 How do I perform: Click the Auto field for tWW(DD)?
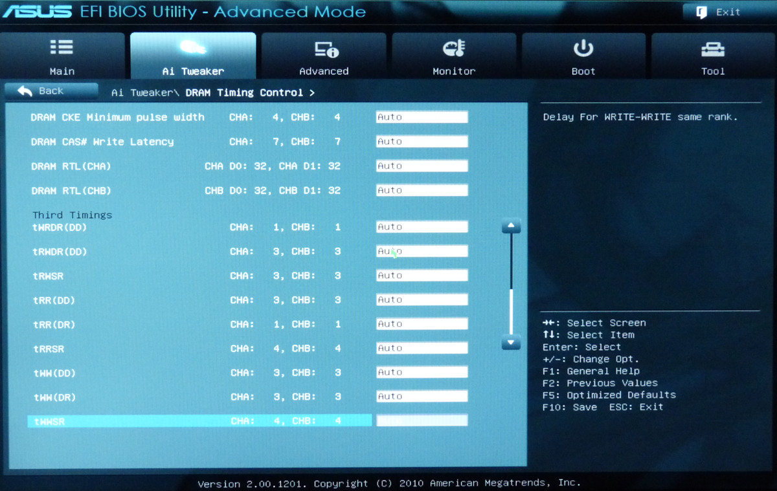point(422,372)
